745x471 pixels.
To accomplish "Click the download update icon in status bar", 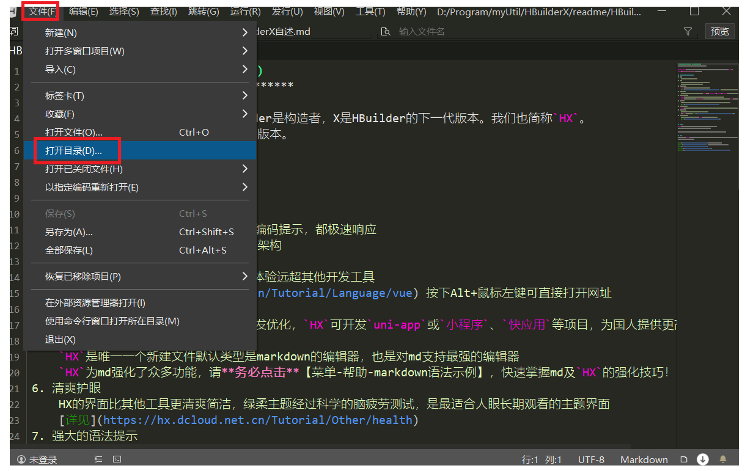I will [x=703, y=459].
